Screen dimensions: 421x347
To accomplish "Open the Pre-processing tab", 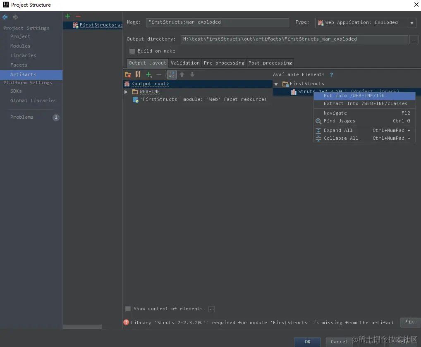I will pos(224,63).
